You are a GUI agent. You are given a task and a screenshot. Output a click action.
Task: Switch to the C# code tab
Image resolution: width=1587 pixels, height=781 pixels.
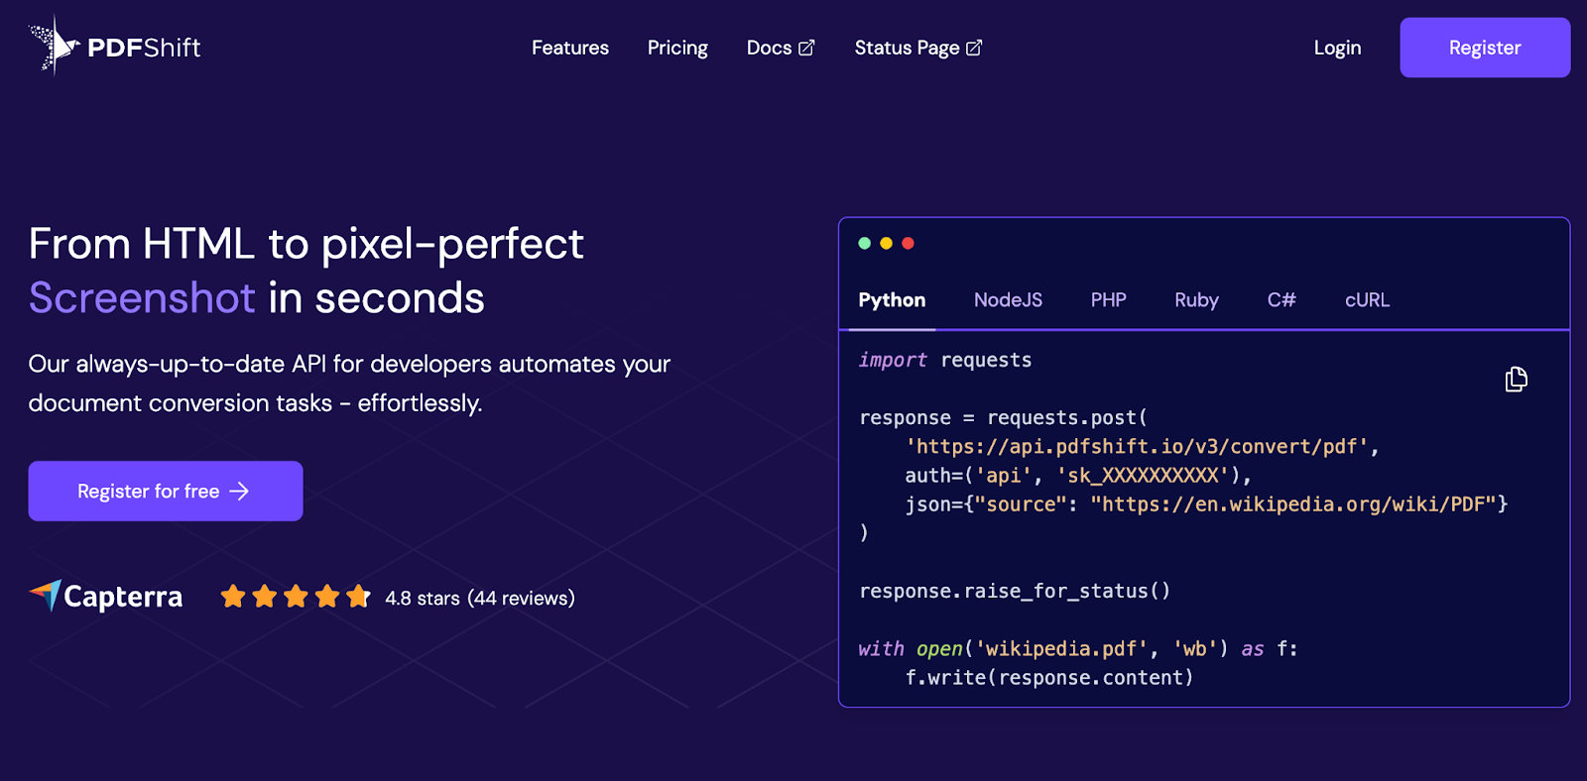(1282, 300)
